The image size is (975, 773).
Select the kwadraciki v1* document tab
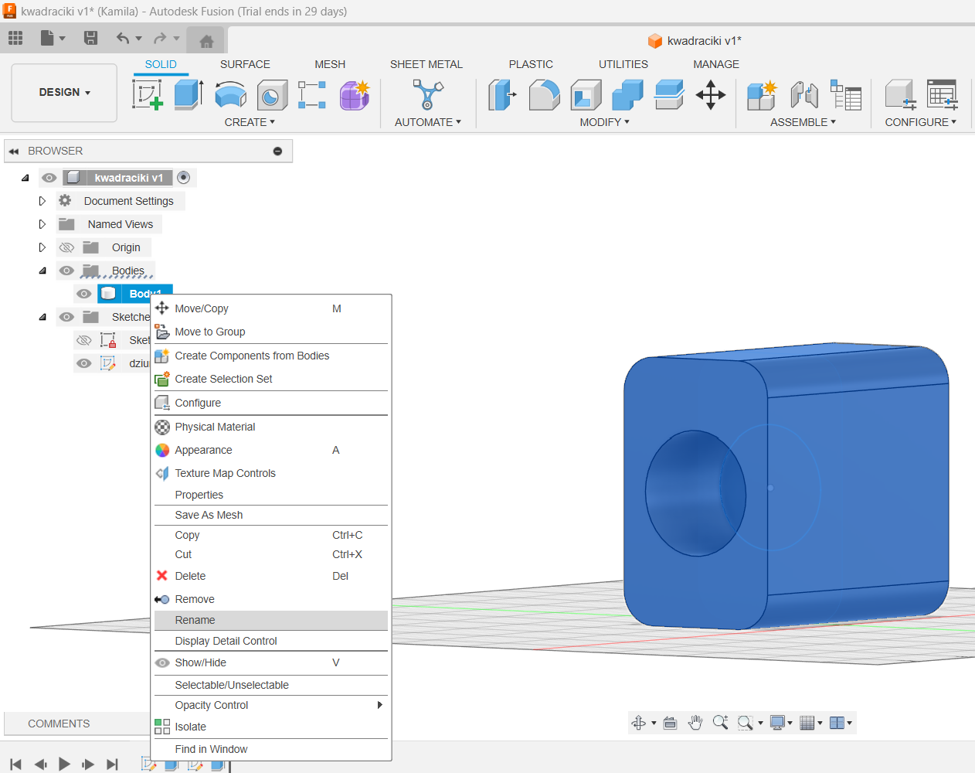point(695,41)
